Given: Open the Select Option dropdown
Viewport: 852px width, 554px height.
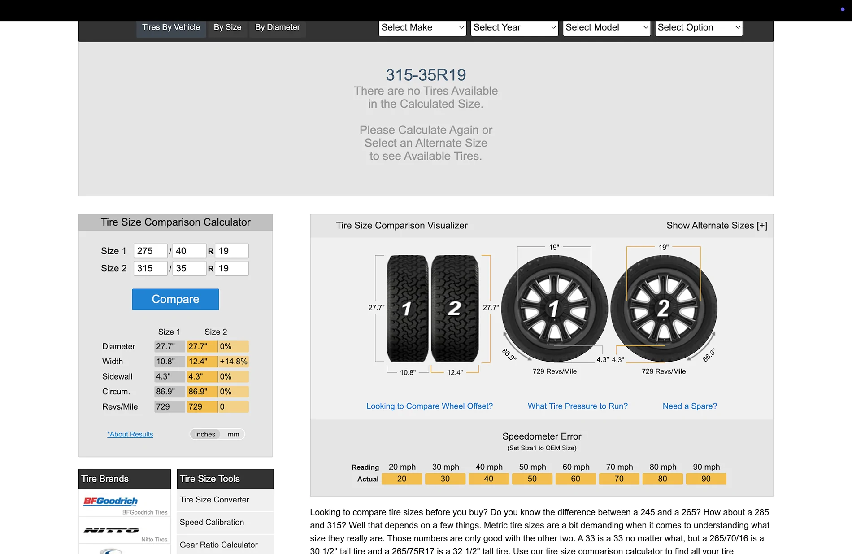Looking at the screenshot, I should click(699, 27).
